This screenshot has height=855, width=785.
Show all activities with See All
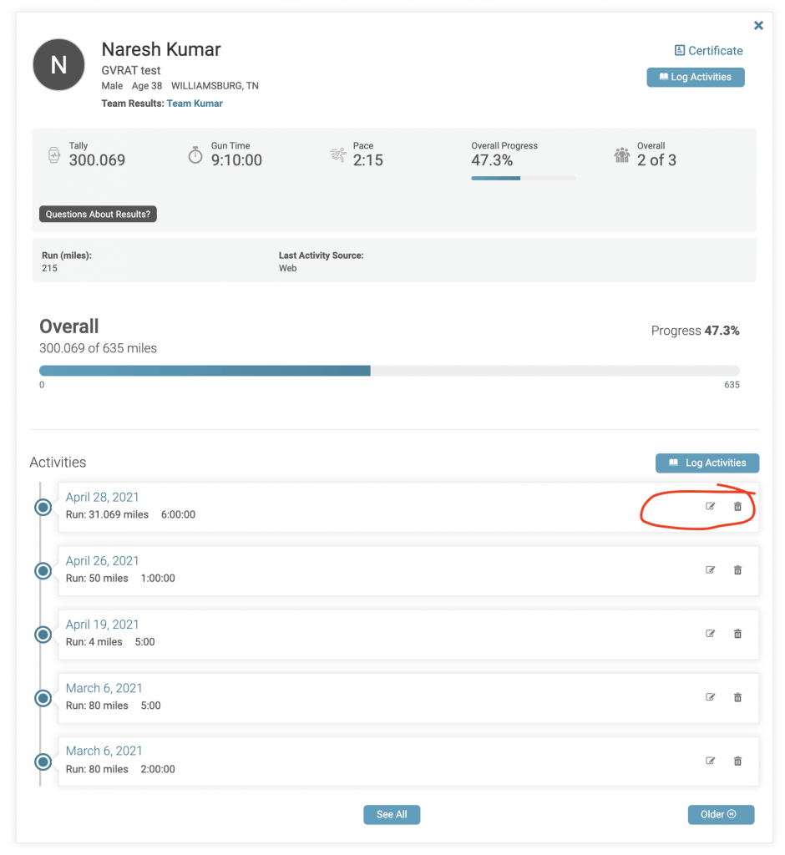[x=392, y=815]
